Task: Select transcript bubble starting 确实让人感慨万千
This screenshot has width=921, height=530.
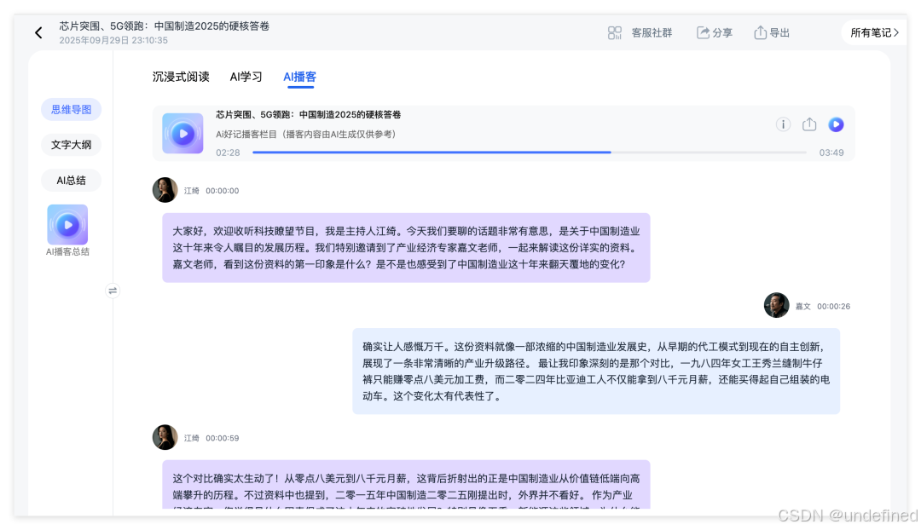Action: [x=596, y=372]
